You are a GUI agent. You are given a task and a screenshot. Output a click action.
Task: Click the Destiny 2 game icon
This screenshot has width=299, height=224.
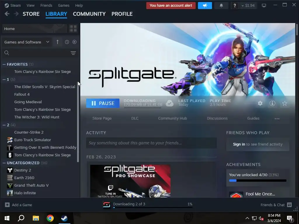(x=10, y=170)
